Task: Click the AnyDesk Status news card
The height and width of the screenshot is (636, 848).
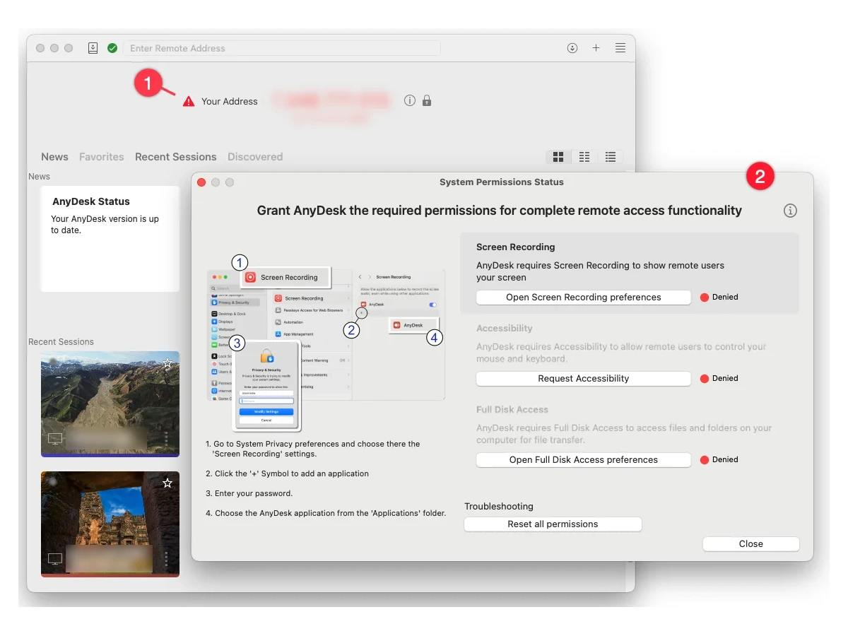Action: [110, 239]
